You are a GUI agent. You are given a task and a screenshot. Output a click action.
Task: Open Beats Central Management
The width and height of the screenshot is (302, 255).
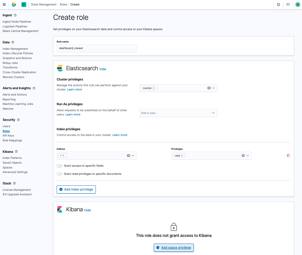[x=20, y=31]
